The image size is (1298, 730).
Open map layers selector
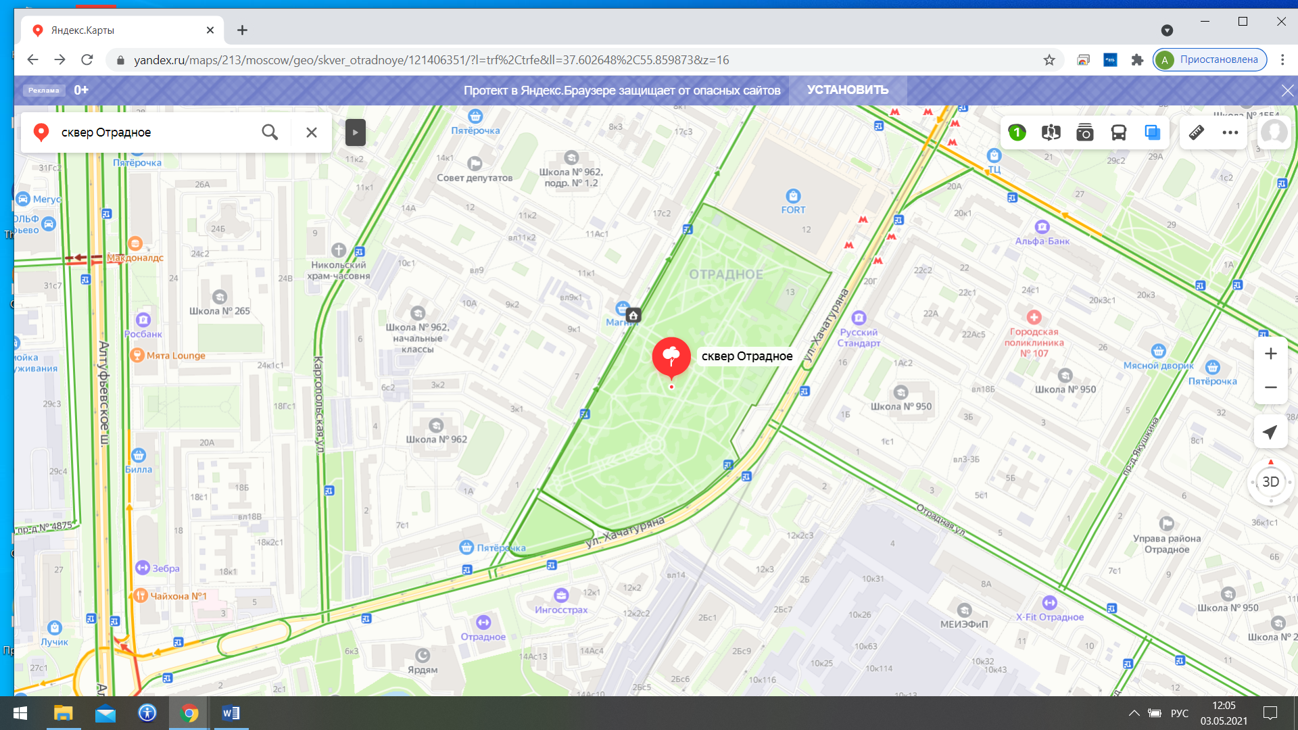click(x=1152, y=132)
